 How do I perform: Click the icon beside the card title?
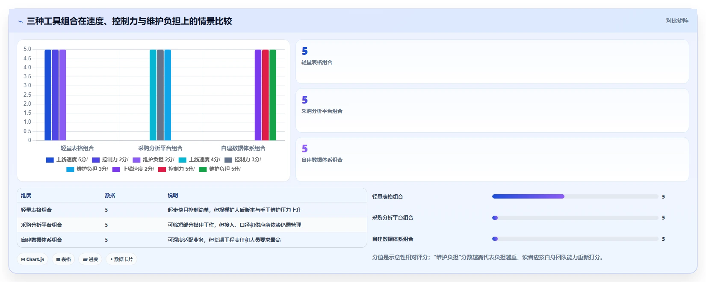click(x=20, y=21)
